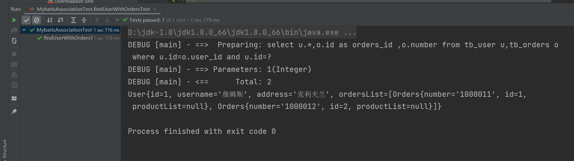Click the 'Parameters: 1(Integer)' log line
The width and height of the screenshot is (574, 161).
tap(220, 69)
